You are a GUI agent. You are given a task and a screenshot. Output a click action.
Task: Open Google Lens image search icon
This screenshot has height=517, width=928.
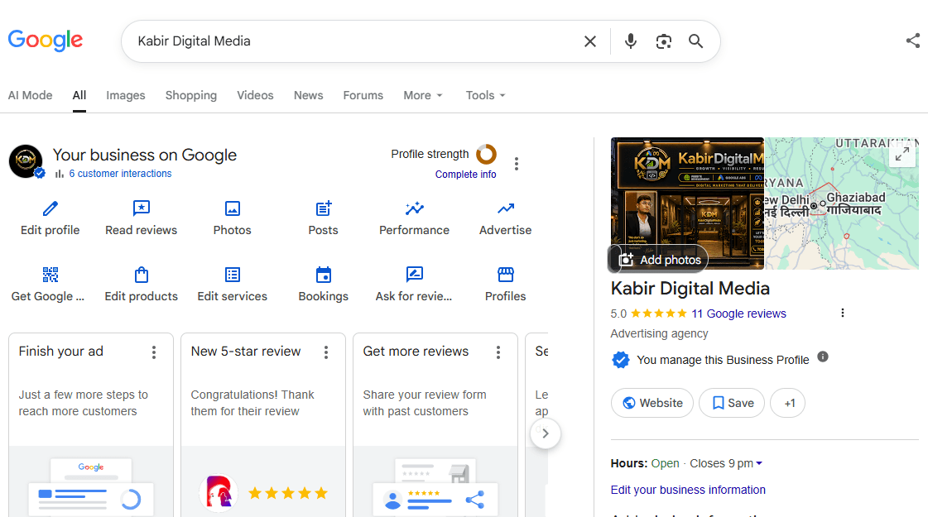[663, 41]
